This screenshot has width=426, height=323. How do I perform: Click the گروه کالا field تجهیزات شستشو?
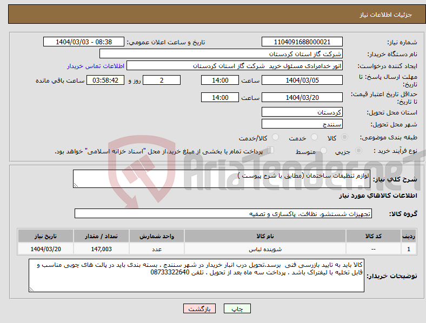pyautogui.click(x=223, y=213)
